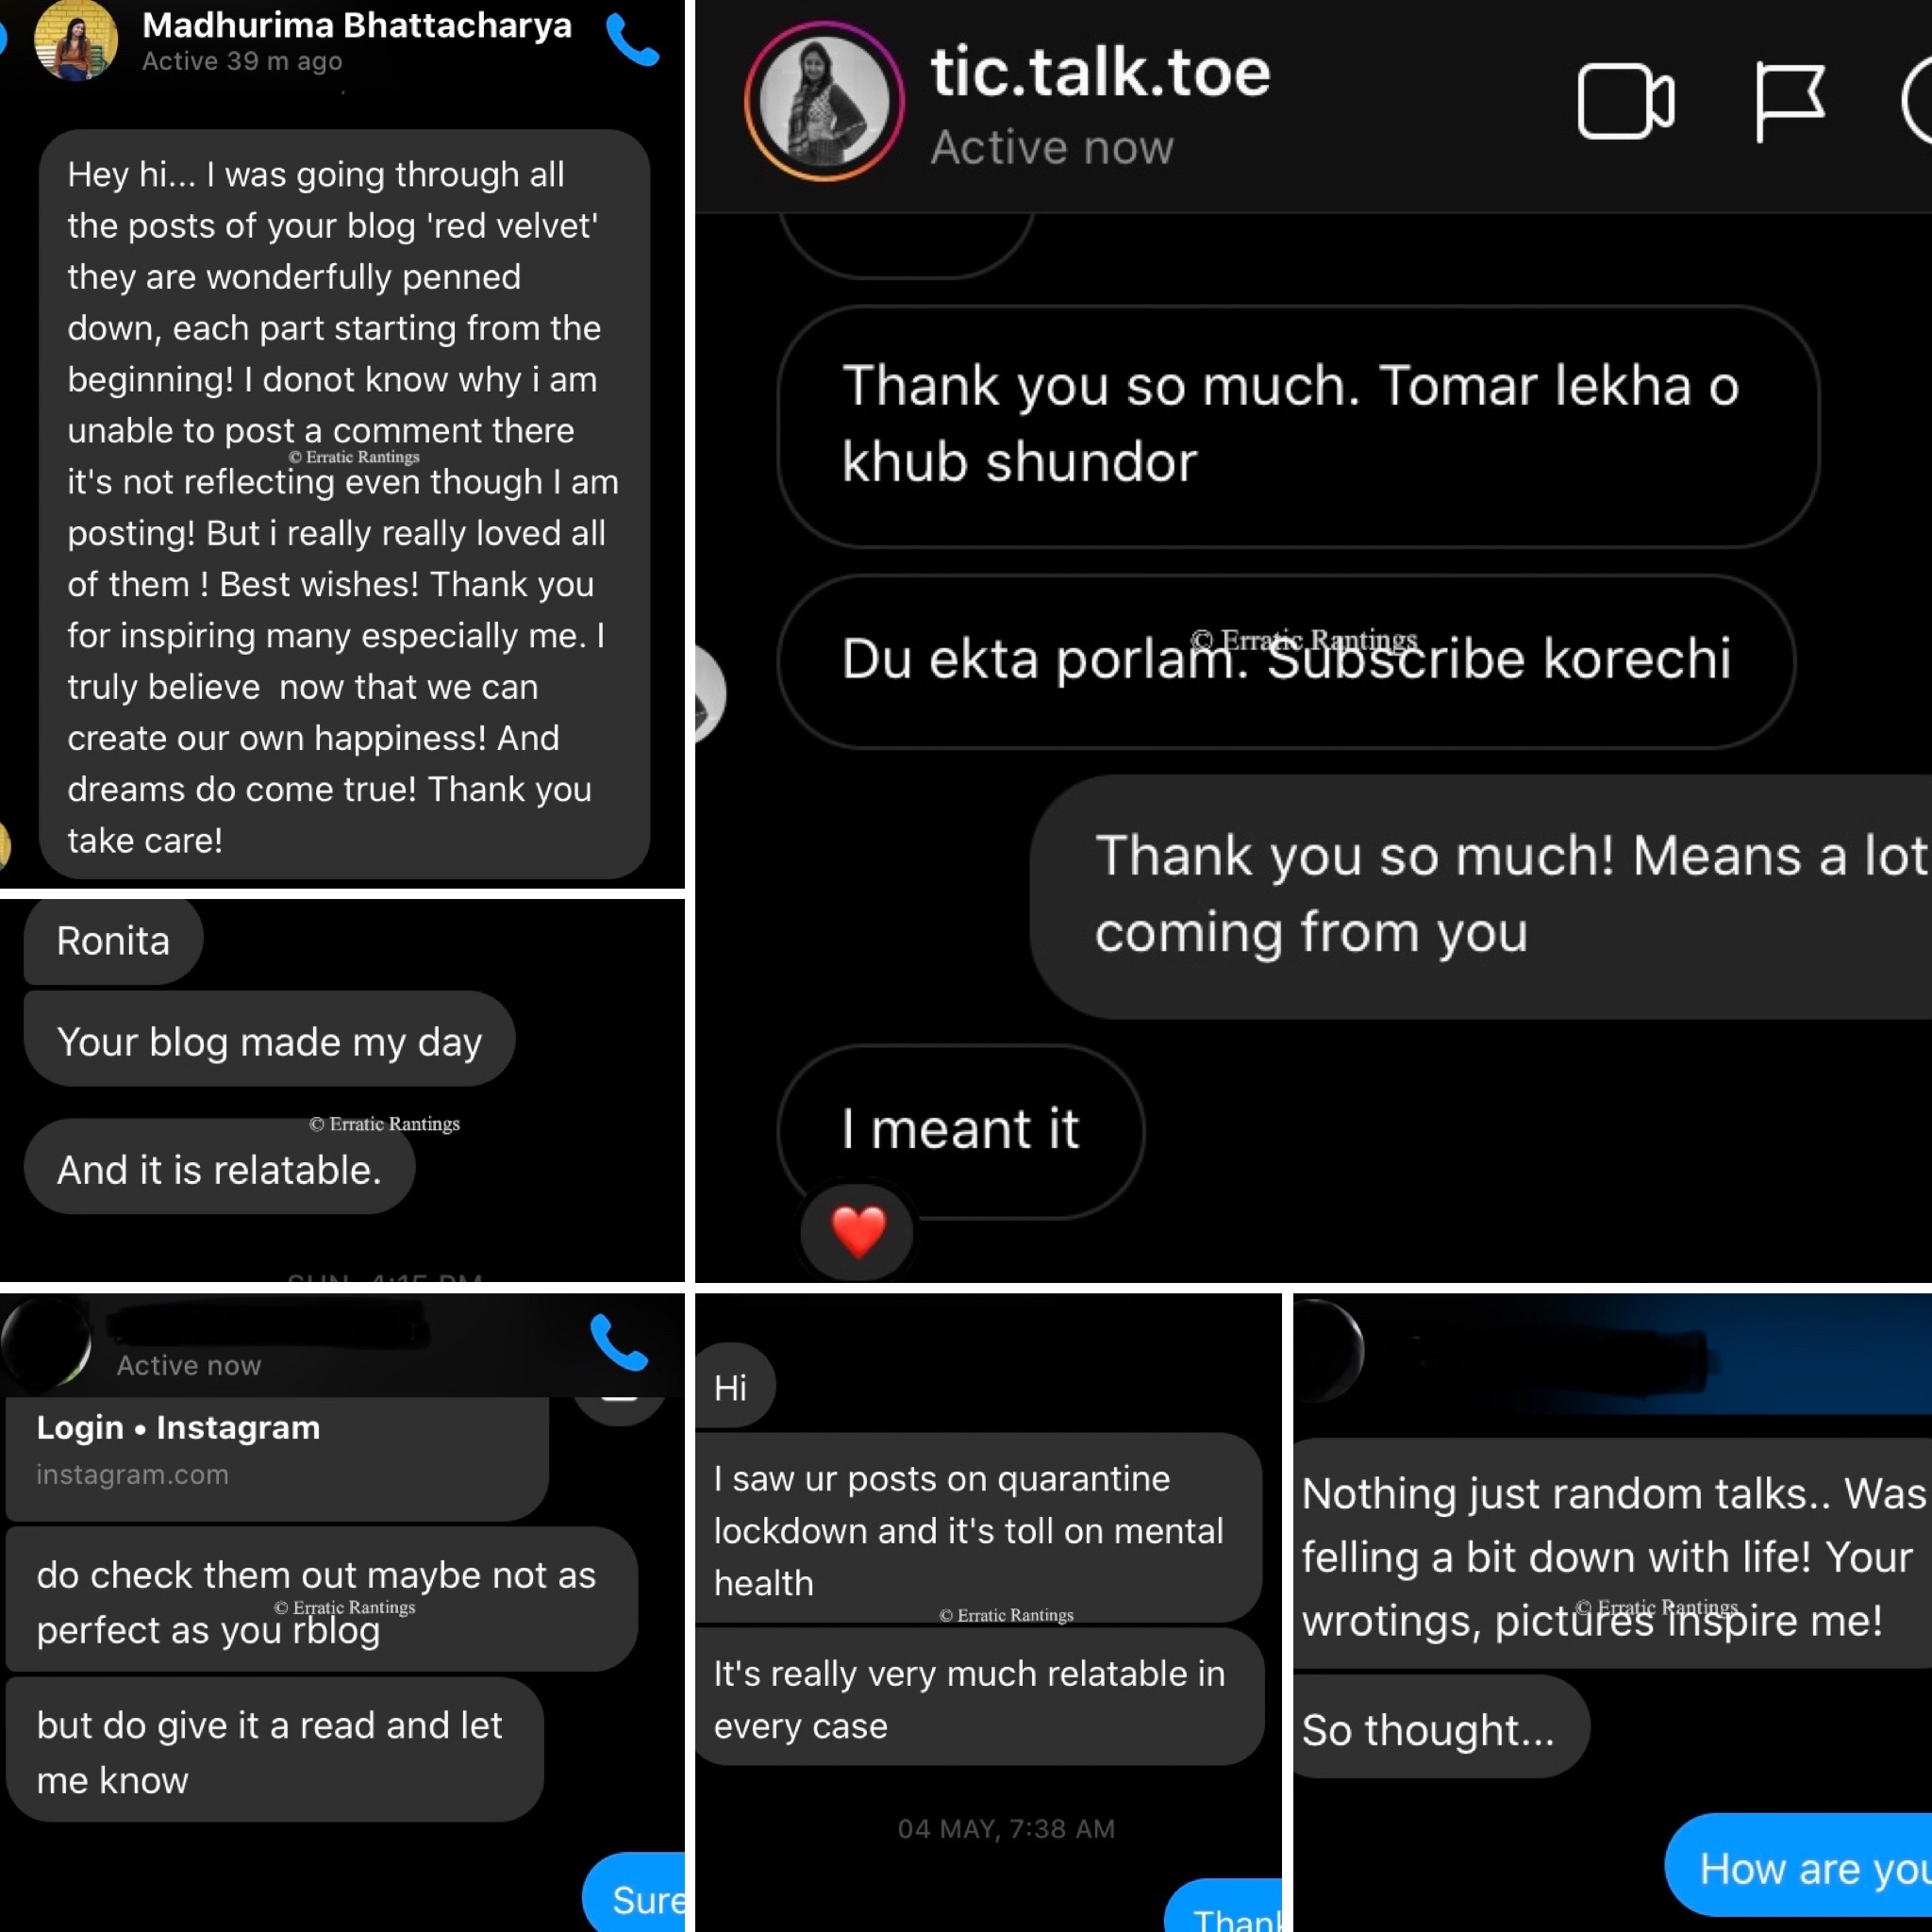Tap the flag icon in the tic.talk.toe header
The width and height of the screenshot is (1932, 1932).
click(1790, 102)
